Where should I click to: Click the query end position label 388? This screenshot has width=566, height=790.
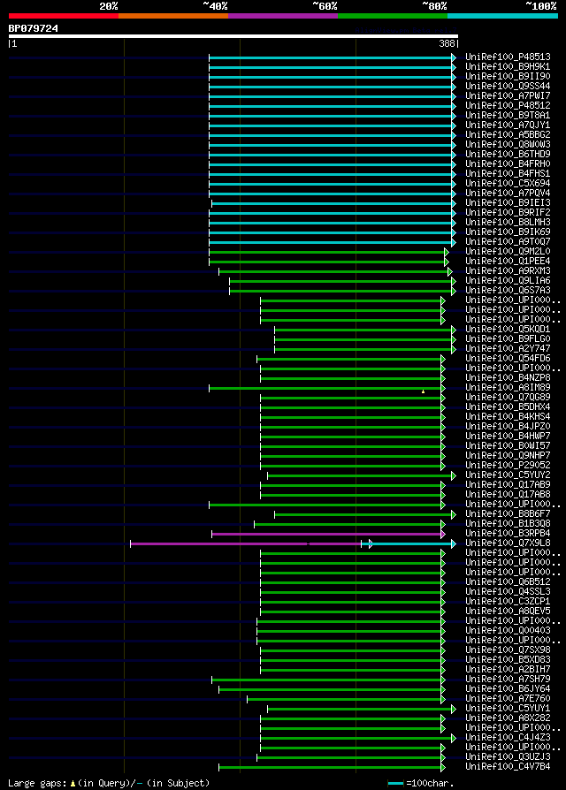447,44
